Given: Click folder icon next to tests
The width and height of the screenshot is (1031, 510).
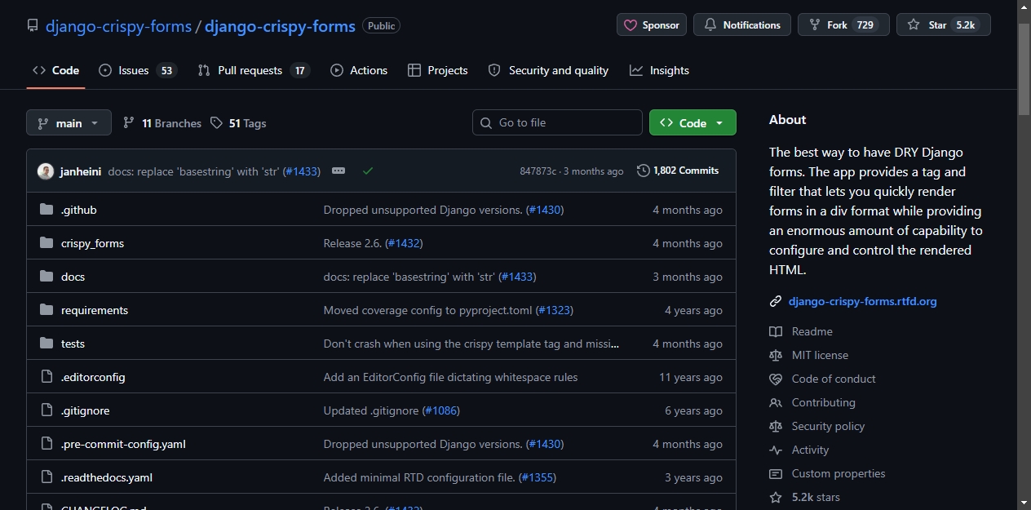Looking at the screenshot, I should [x=46, y=344].
